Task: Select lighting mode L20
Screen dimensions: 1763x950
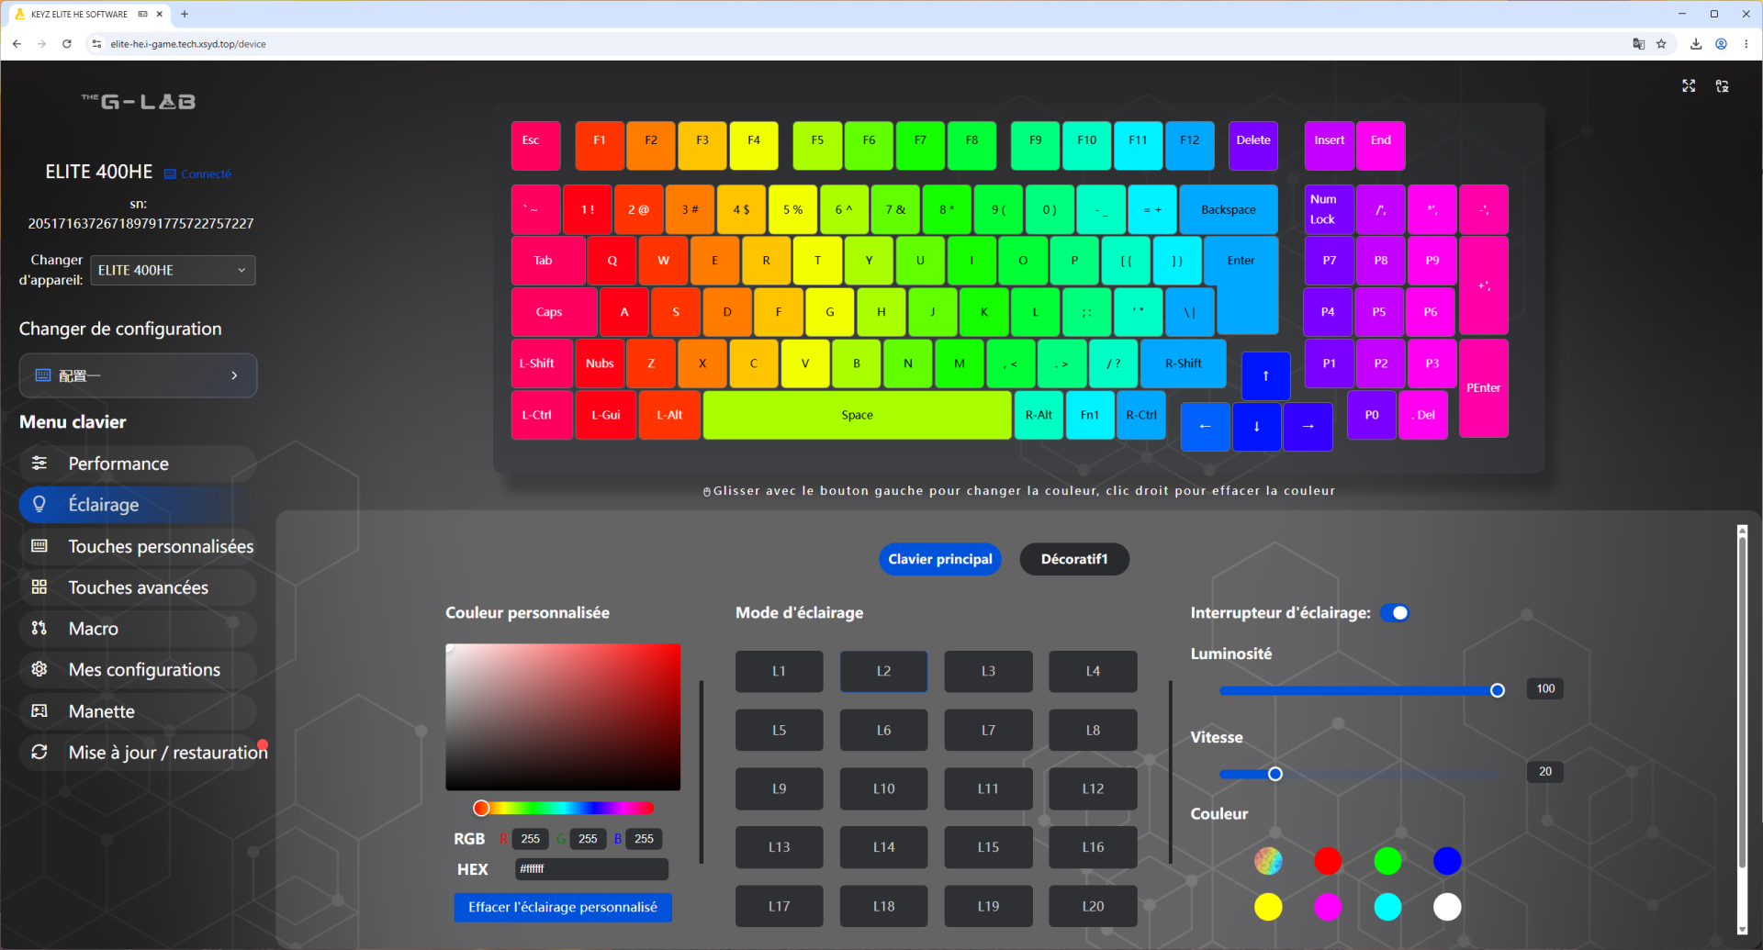Action: (x=1093, y=906)
